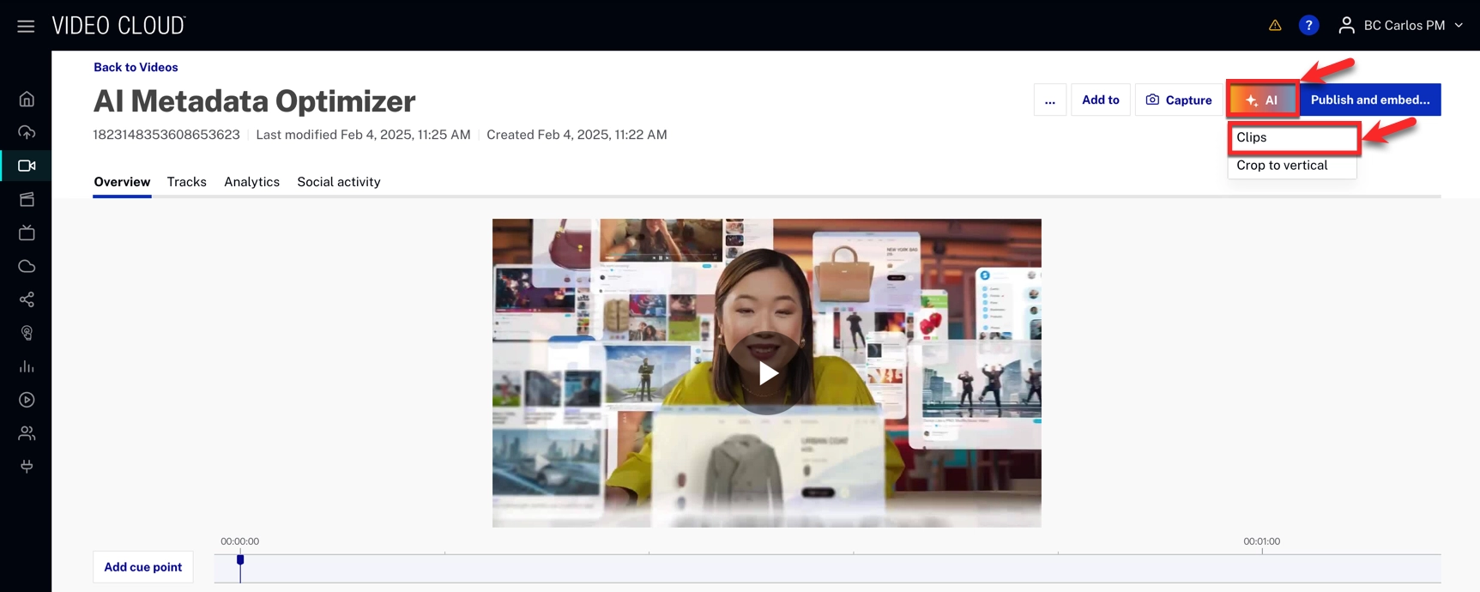Click the 00:00:00 timeline label
This screenshot has width=1480, height=592.
click(239, 541)
